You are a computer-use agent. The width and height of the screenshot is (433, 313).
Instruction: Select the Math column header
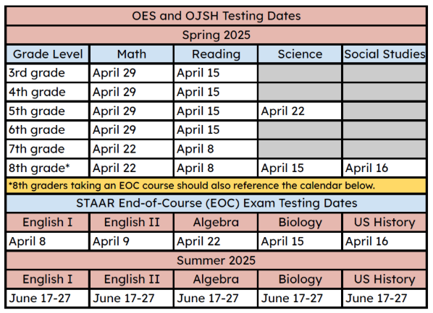(x=132, y=54)
